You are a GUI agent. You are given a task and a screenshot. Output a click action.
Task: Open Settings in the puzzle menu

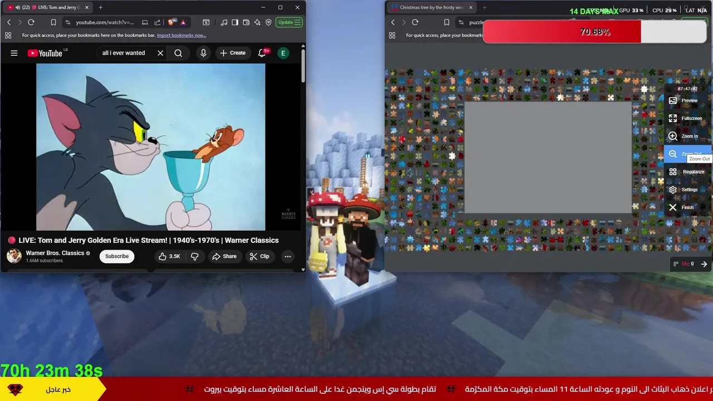pos(688,190)
